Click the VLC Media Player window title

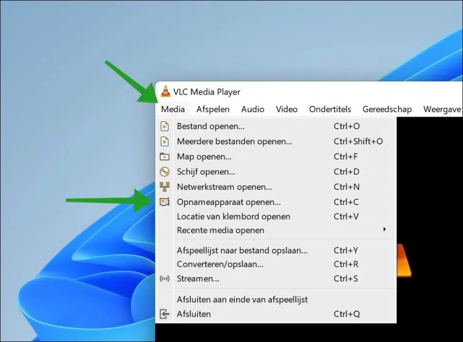[x=207, y=92]
